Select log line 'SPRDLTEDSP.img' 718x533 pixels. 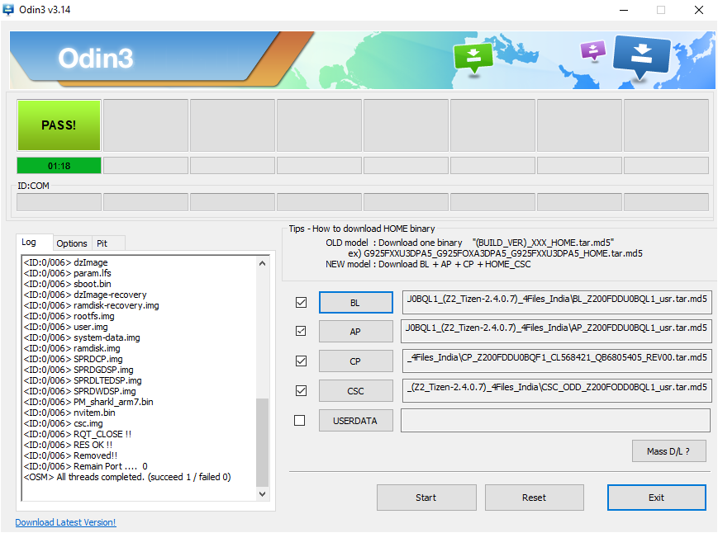tap(83, 380)
